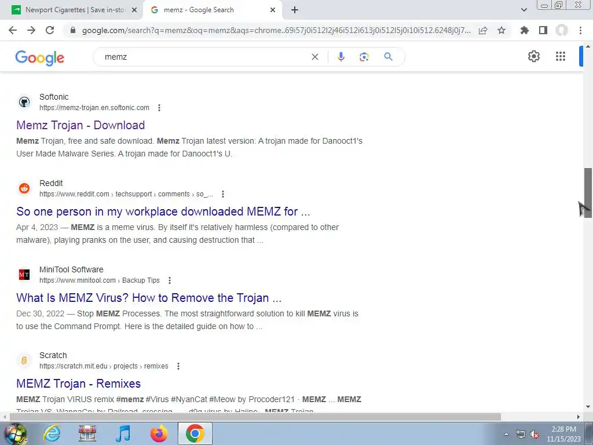This screenshot has width=593, height=445.
Task: Open the Chrome side panel
Action: coord(543,30)
